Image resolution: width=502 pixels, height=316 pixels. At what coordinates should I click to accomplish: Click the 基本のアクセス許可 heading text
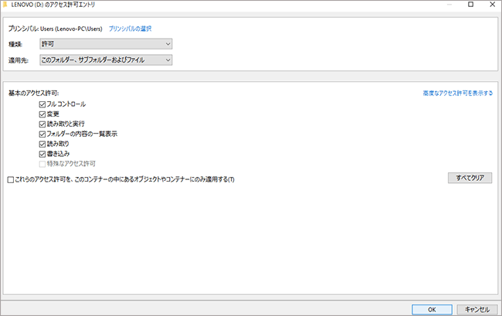coord(34,93)
